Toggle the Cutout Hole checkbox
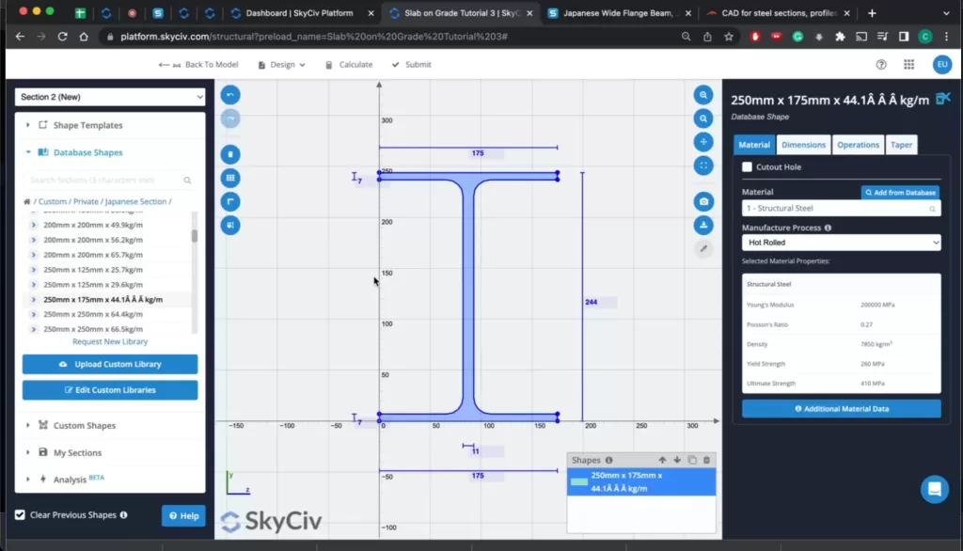 point(747,166)
